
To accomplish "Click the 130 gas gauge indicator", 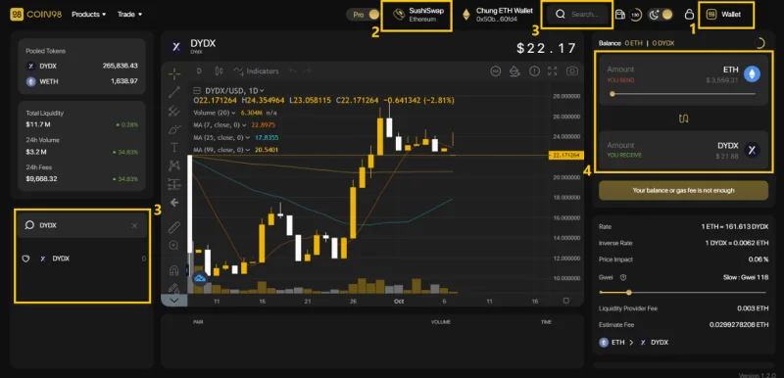I will tap(635, 15).
